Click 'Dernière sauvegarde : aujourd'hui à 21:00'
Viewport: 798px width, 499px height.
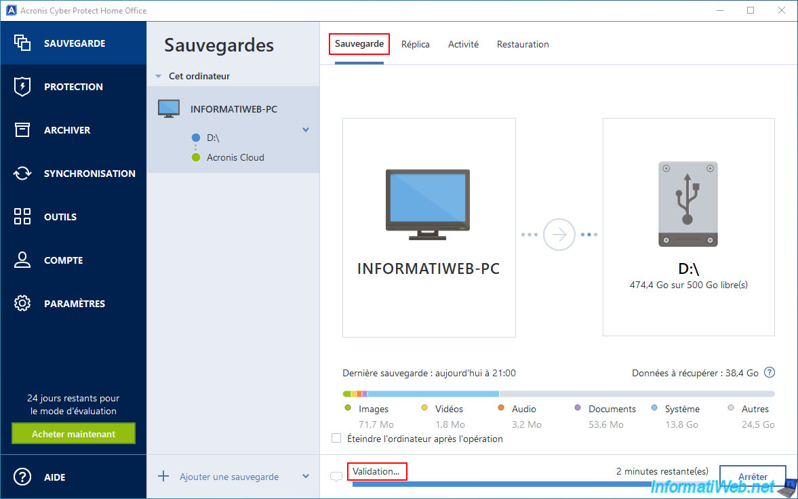[x=429, y=373]
